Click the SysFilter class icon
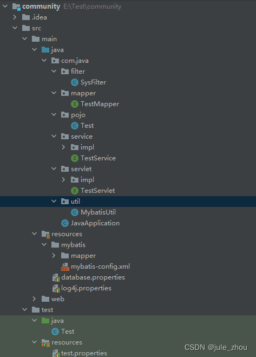This screenshot has height=357, width=256. click(x=74, y=82)
